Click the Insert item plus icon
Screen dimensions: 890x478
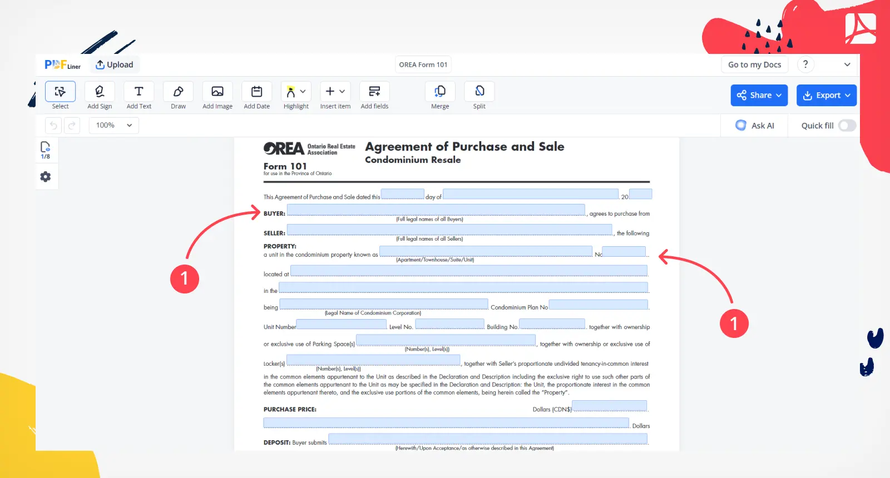point(330,91)
